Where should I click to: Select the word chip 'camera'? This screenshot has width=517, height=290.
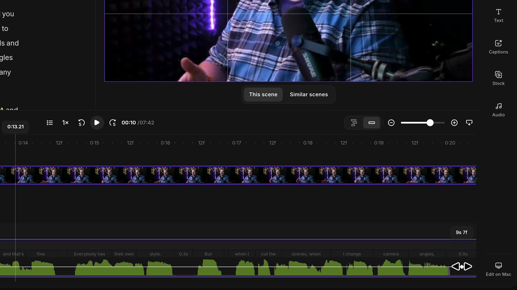coord(391,254)
